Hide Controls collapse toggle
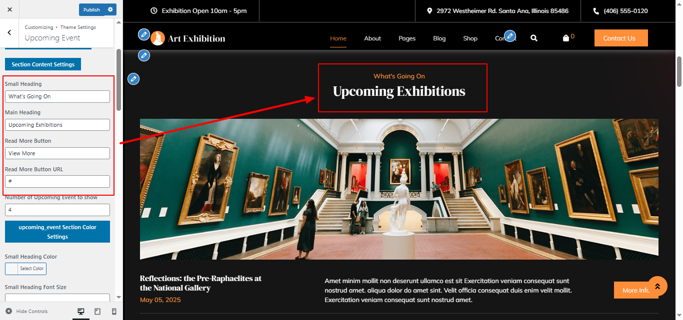 (x=26, y=312)
